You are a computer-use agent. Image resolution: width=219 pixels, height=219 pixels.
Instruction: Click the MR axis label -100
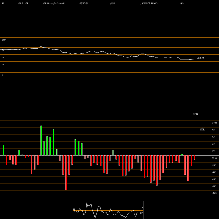click(x=215, y=193)
